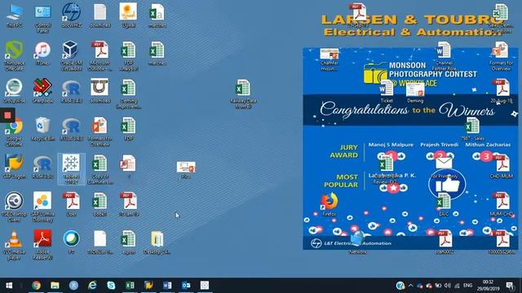Open Skype from the taskbar
522x293 pixels.
coord(111,286)
